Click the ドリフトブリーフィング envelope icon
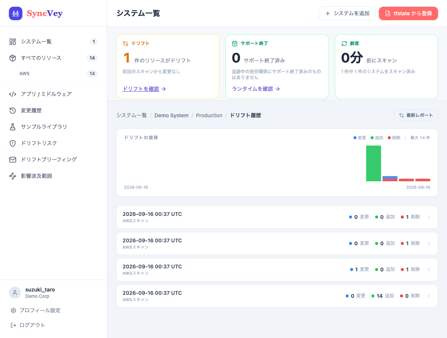This screenshot has width=447, height=338. coord(13,160)
